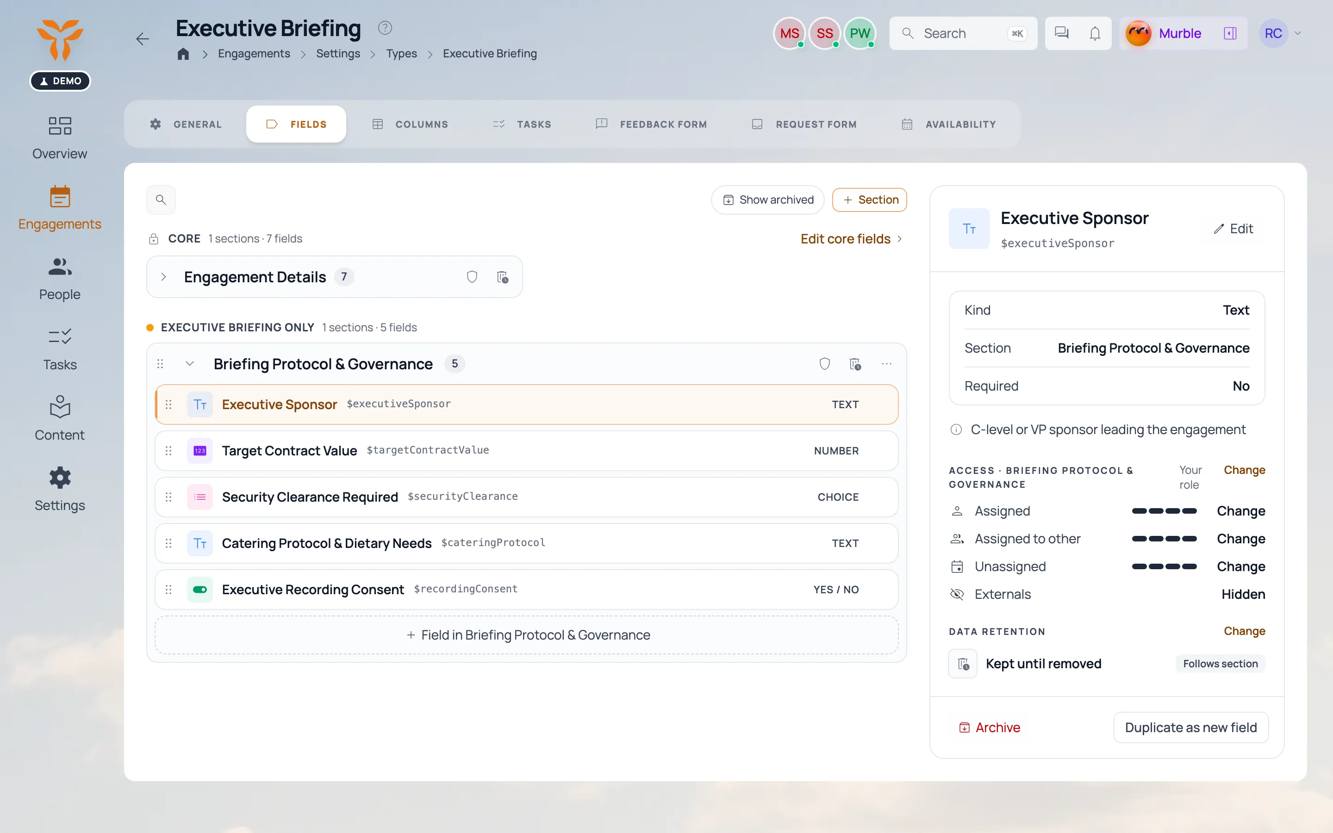Open help question mark beside Executive Briefing title

pyautogui.click(x=385, y=28)
